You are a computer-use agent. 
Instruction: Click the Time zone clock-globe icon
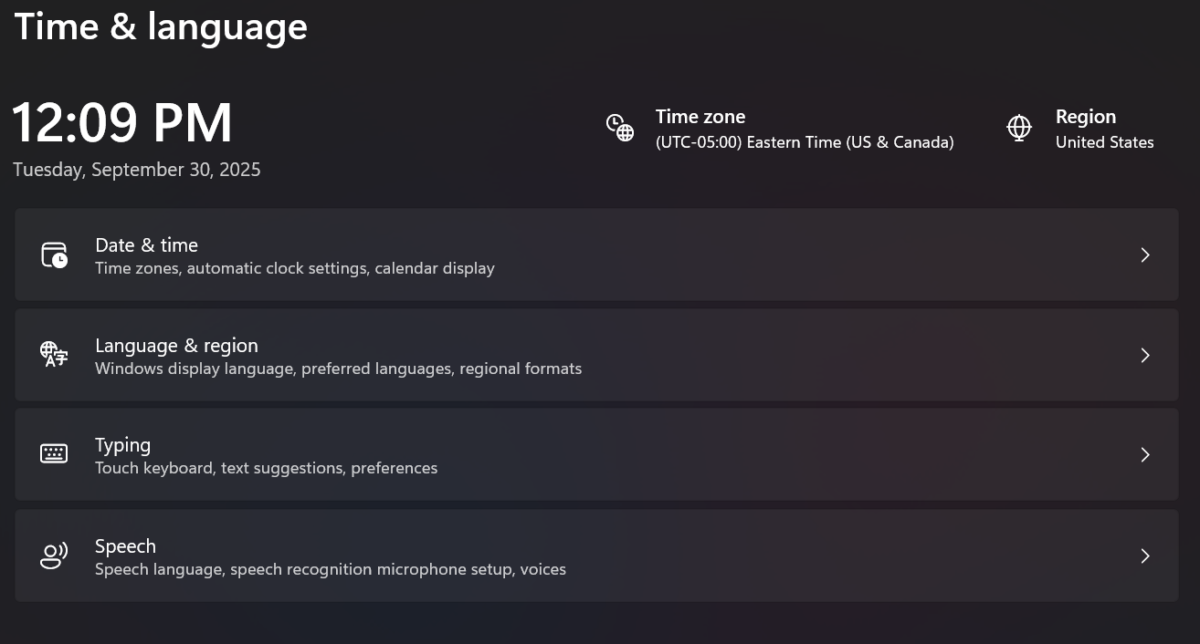click(620, 129)
